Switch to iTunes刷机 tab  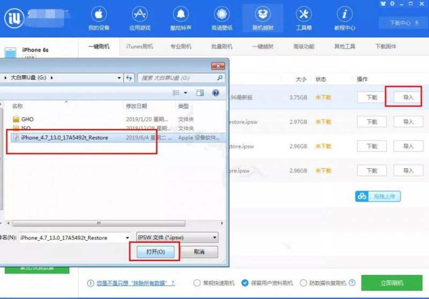click(139, 47)
